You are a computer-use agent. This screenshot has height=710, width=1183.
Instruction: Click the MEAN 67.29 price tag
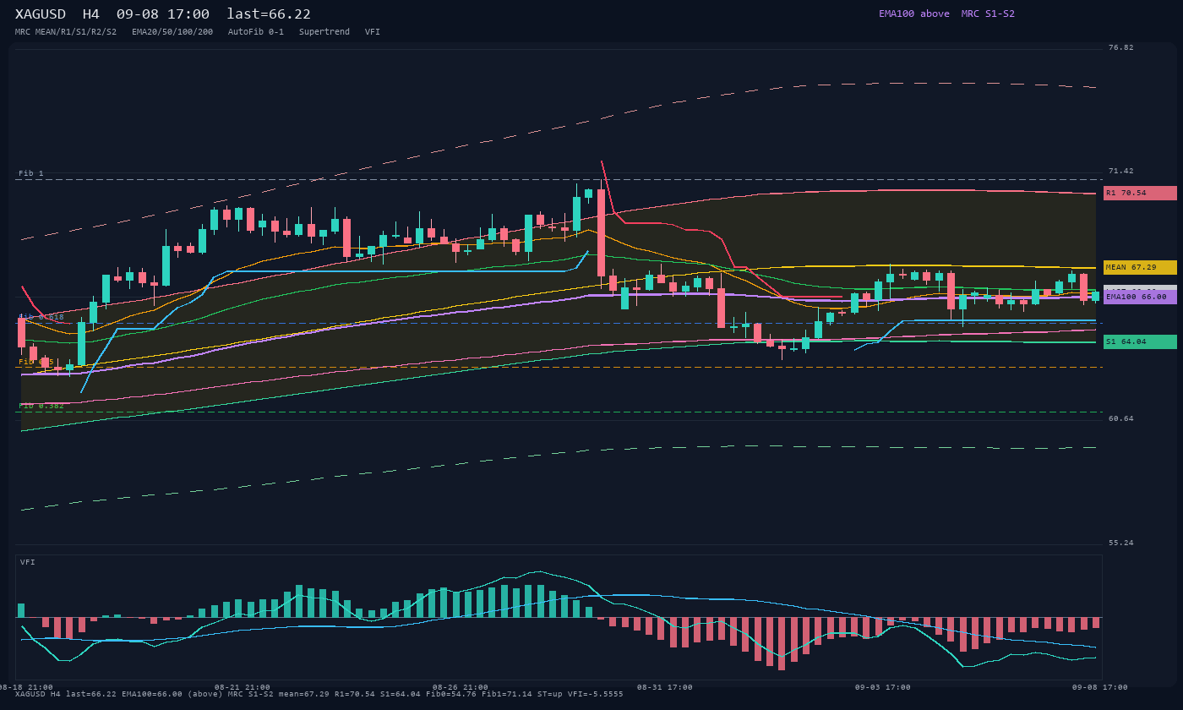(1140, 267)
